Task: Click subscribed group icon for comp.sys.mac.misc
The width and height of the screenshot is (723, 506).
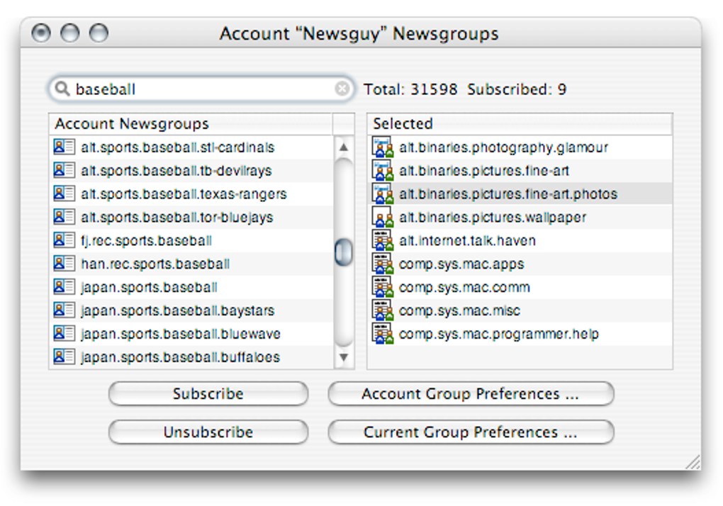Action: (x=383, y=310)
